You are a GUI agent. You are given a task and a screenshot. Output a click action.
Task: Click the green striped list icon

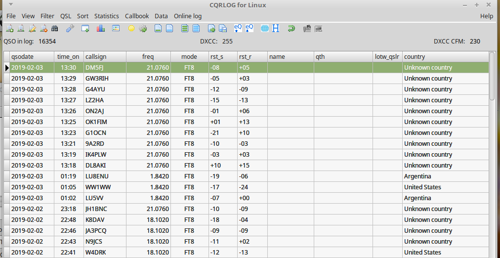[185, 29]
